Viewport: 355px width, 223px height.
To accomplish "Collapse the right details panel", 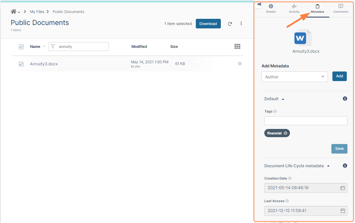I will click(x=259, y=5).
